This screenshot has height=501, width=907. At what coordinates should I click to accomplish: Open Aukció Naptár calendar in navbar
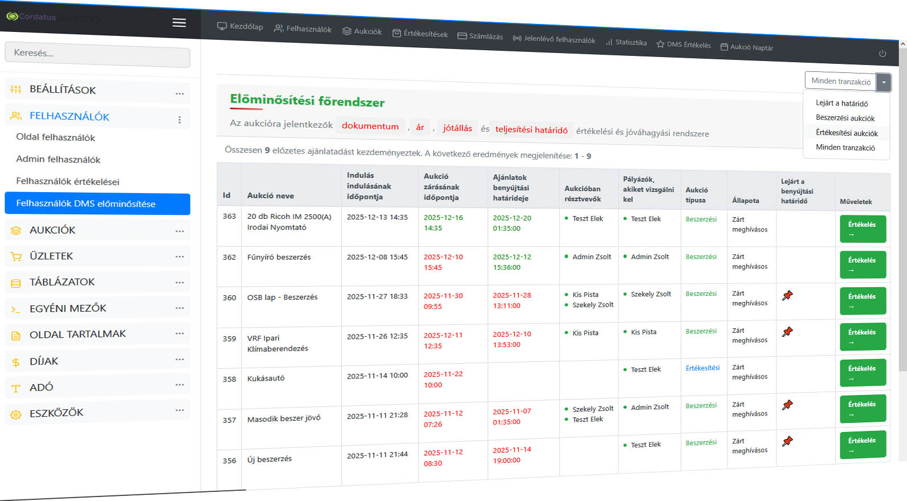coord(747,47)
